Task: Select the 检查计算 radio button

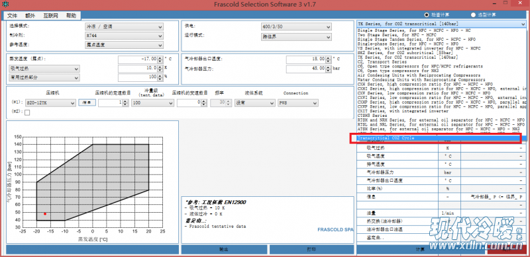Action: click(x=427, y=15)
